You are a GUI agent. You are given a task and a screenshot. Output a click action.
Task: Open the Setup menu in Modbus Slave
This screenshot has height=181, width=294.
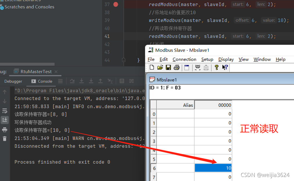coord(207,59)
